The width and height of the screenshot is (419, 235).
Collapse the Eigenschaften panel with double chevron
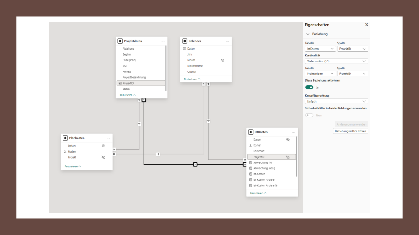(366, 25)
